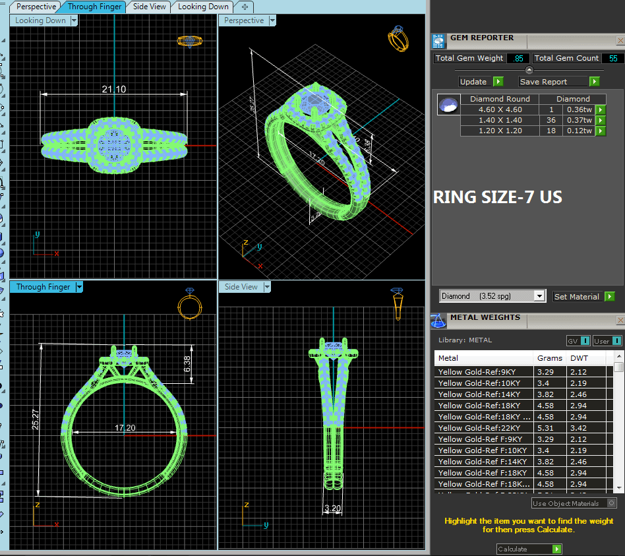Click the Gem Reporter collapse slider handle

tap(529, 70)
